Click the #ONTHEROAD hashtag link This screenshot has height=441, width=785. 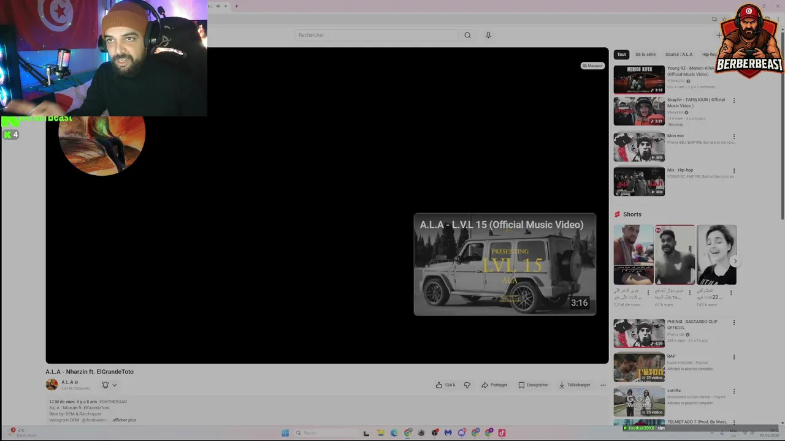(113, 402)
